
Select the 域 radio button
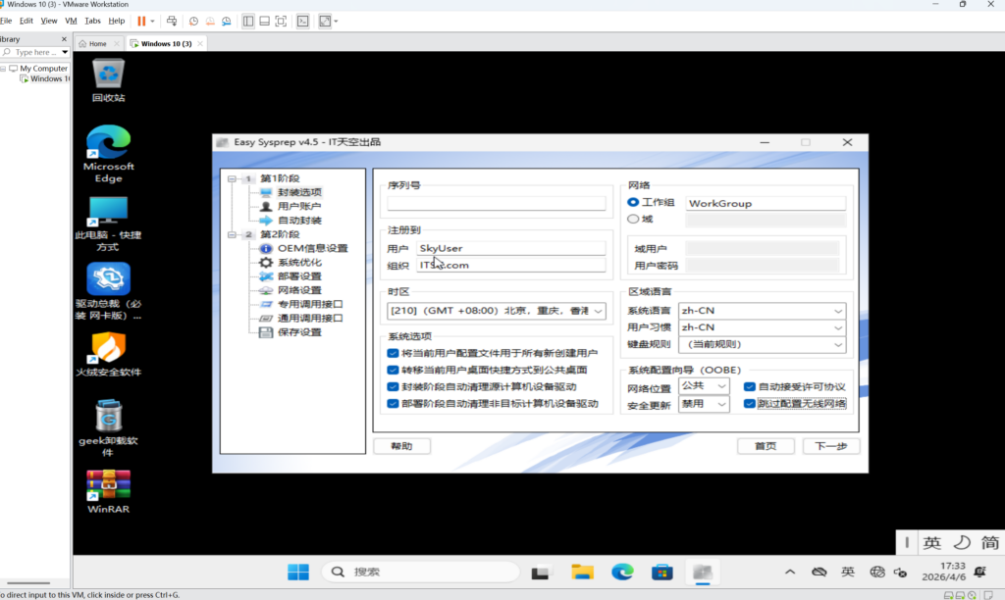[x=633, y=220]
